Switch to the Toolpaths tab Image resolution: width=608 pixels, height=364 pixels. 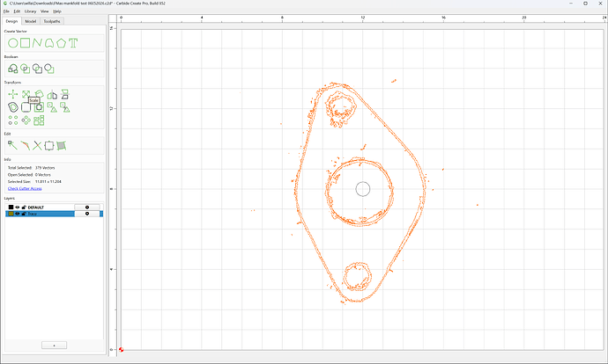52,21
